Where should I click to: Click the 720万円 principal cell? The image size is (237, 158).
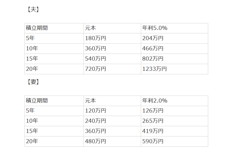click(95, 69)
